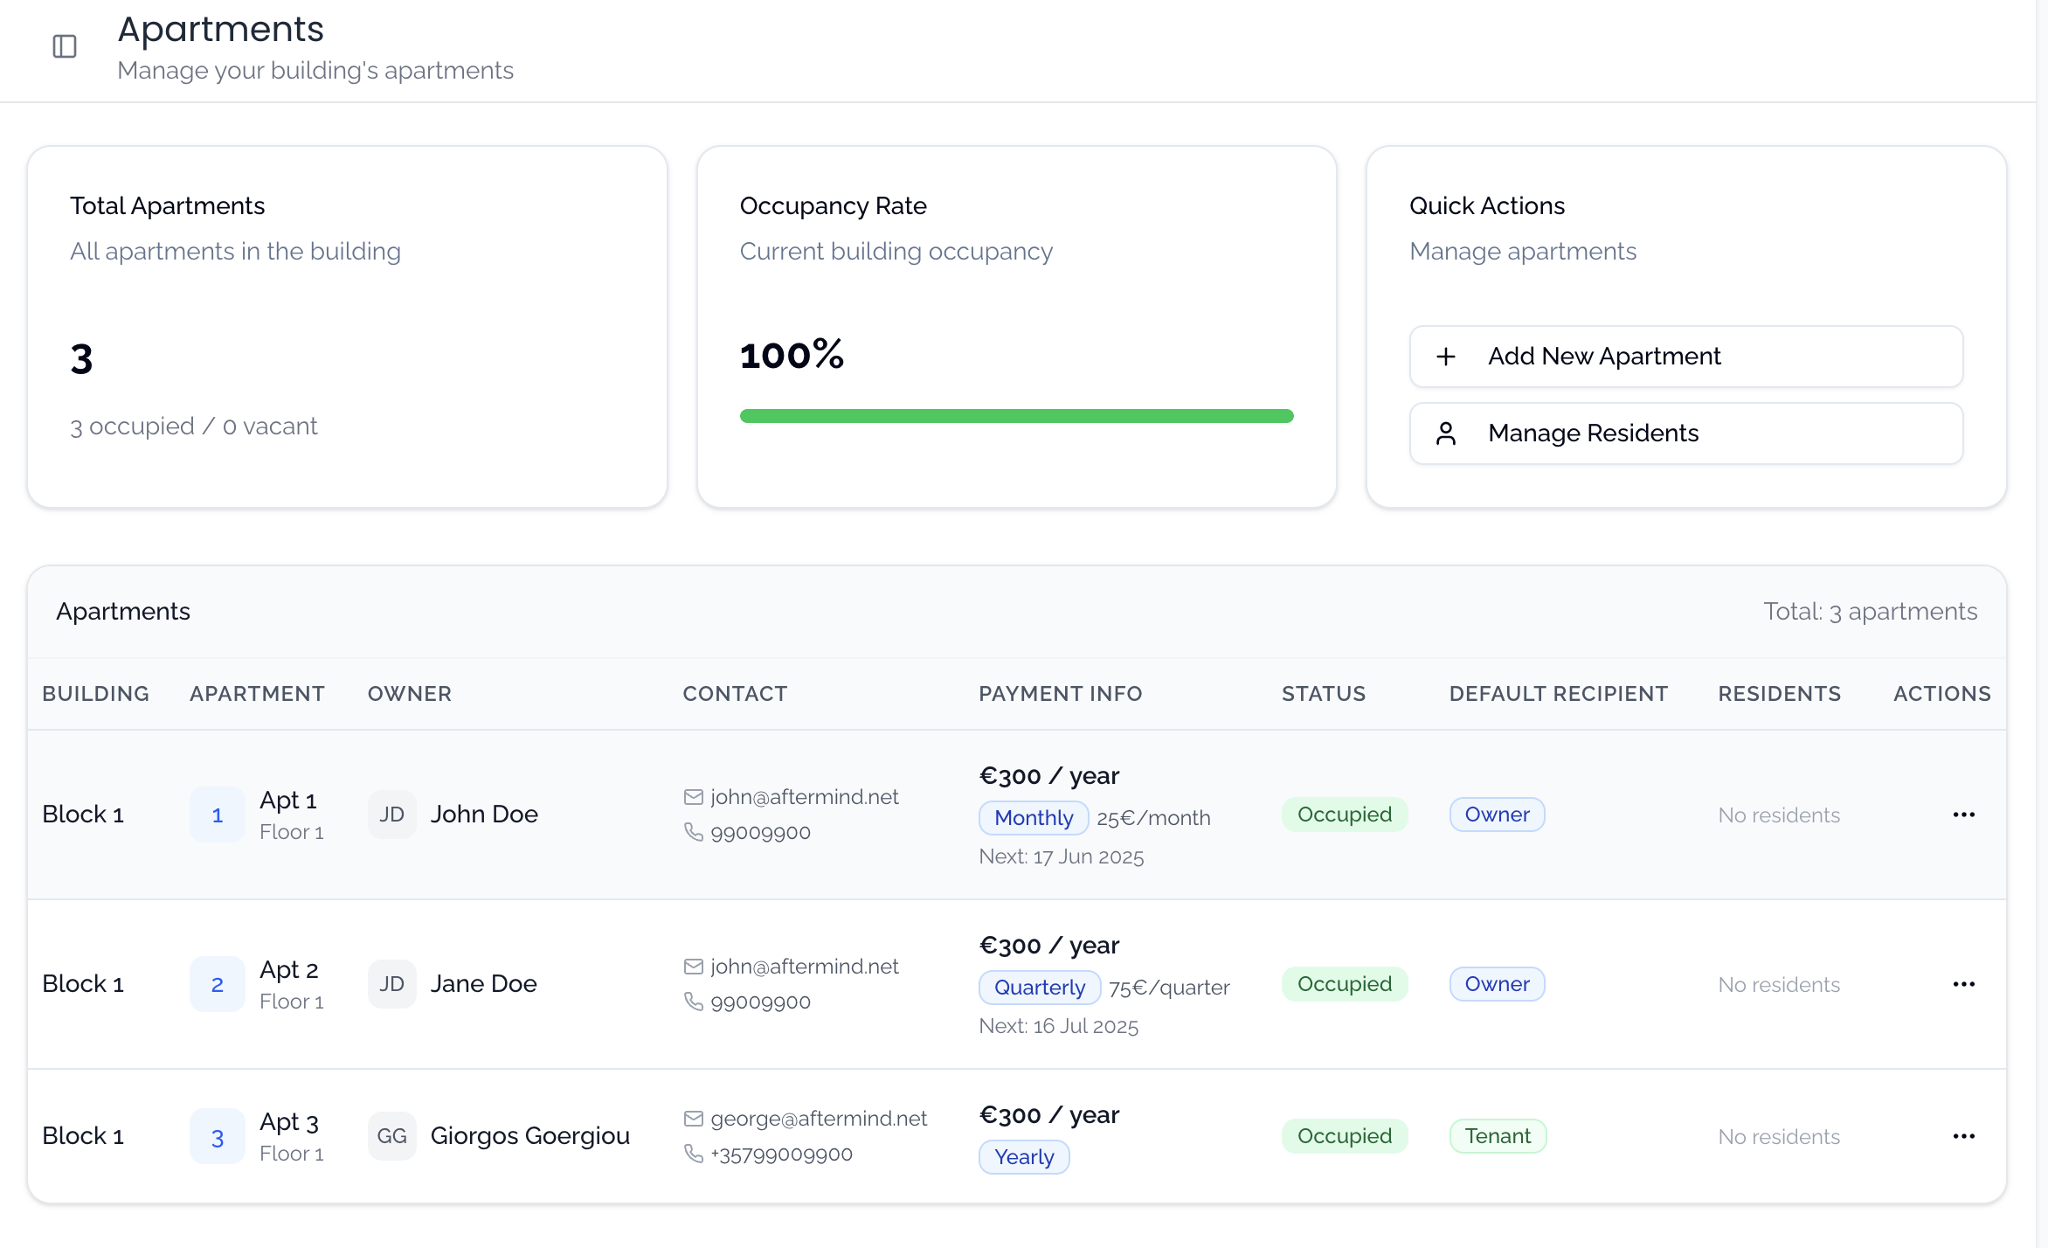This screenshot has width=2048, height=1248.
Task: Click the Tenant default recipient badge
Action: coord(1498,1136)
